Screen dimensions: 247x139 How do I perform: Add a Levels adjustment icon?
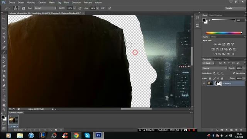[x=219, y=44]
